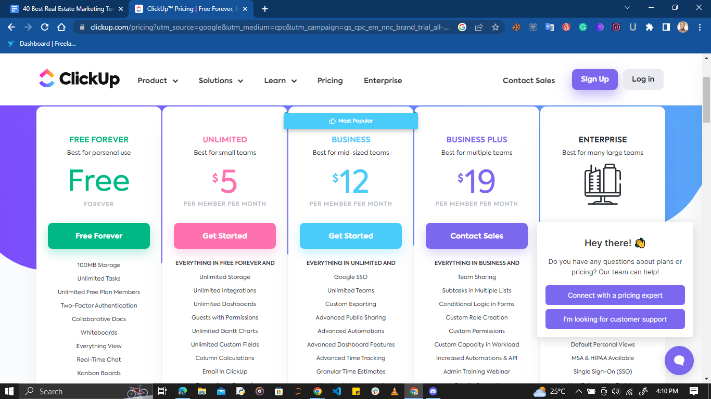Open the Chrome profile avatar
Screen dimensions: 711x399
coord(683,28)
